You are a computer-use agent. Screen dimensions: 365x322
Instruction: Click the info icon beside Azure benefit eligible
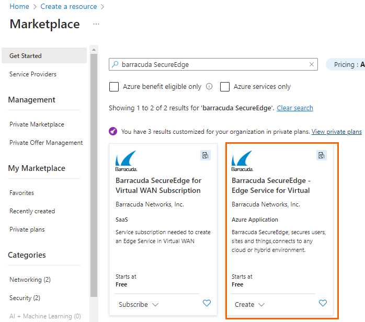coord(209,87)
